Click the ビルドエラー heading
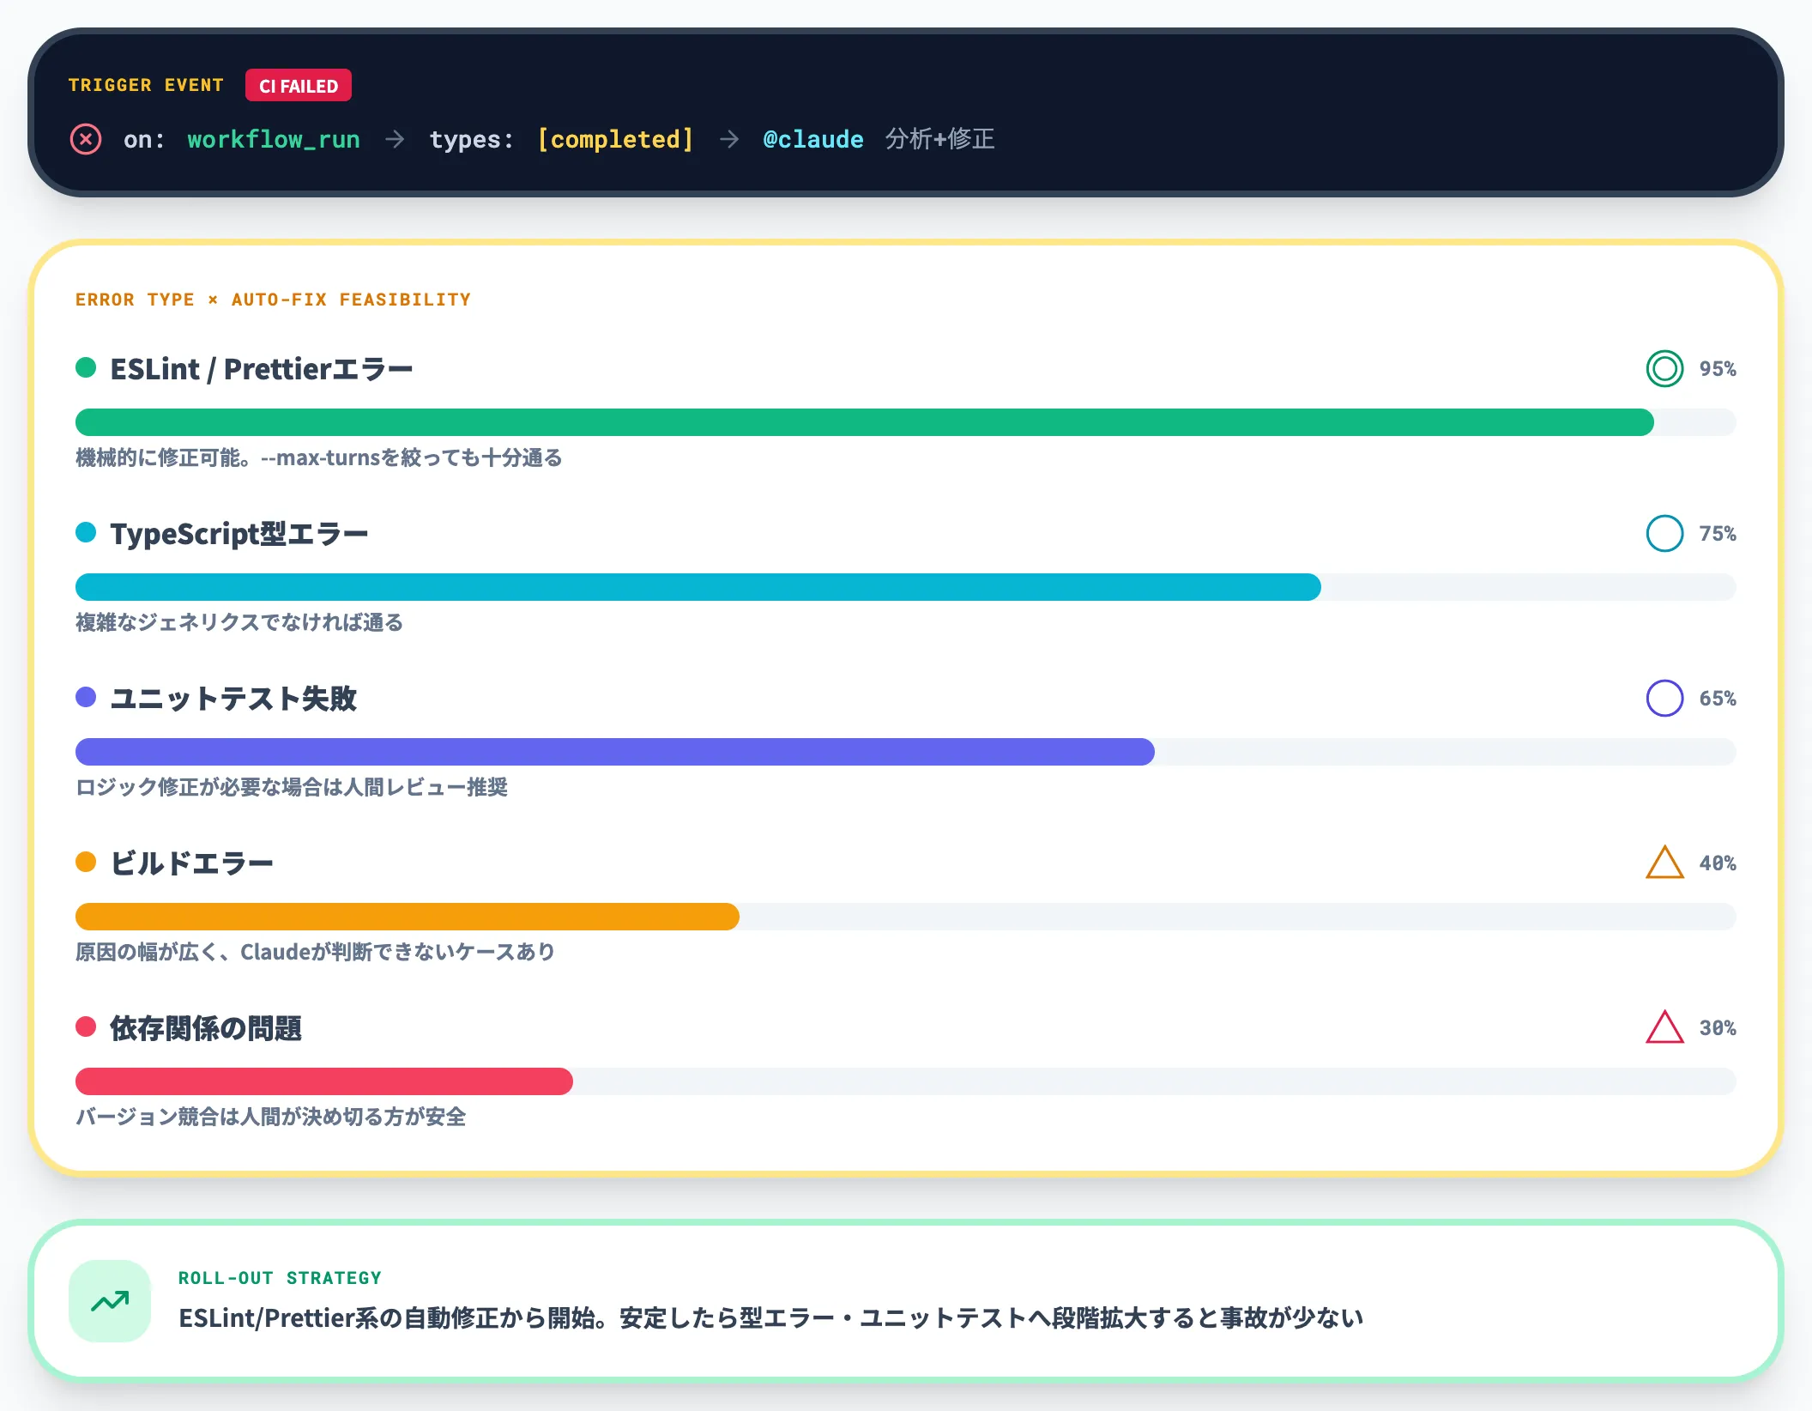 [x=192, y=863]
